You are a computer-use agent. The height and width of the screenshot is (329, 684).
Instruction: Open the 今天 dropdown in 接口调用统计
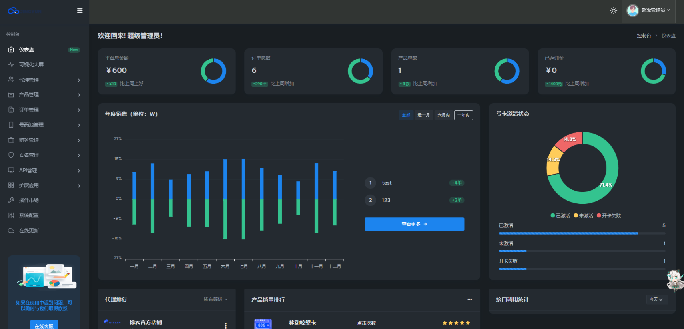(656, 299)
